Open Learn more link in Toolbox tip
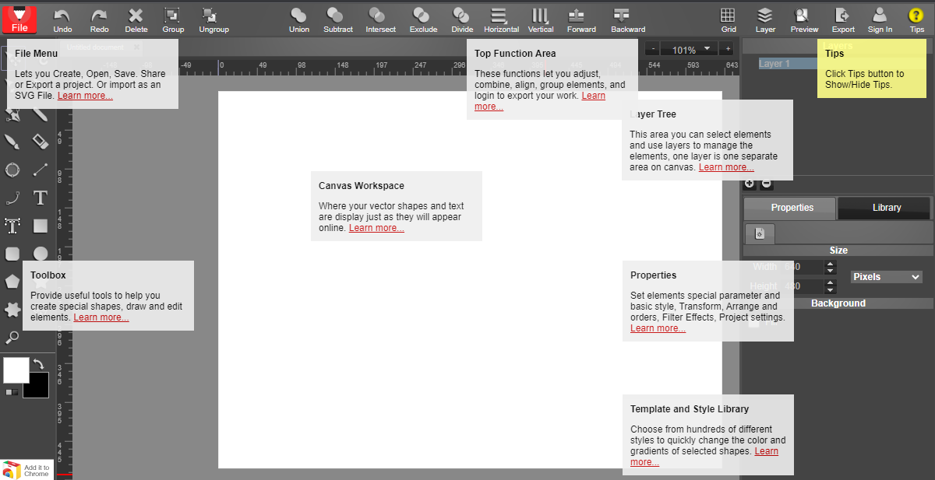The height and width of the screenshot is (480, 935). point(101,317)
